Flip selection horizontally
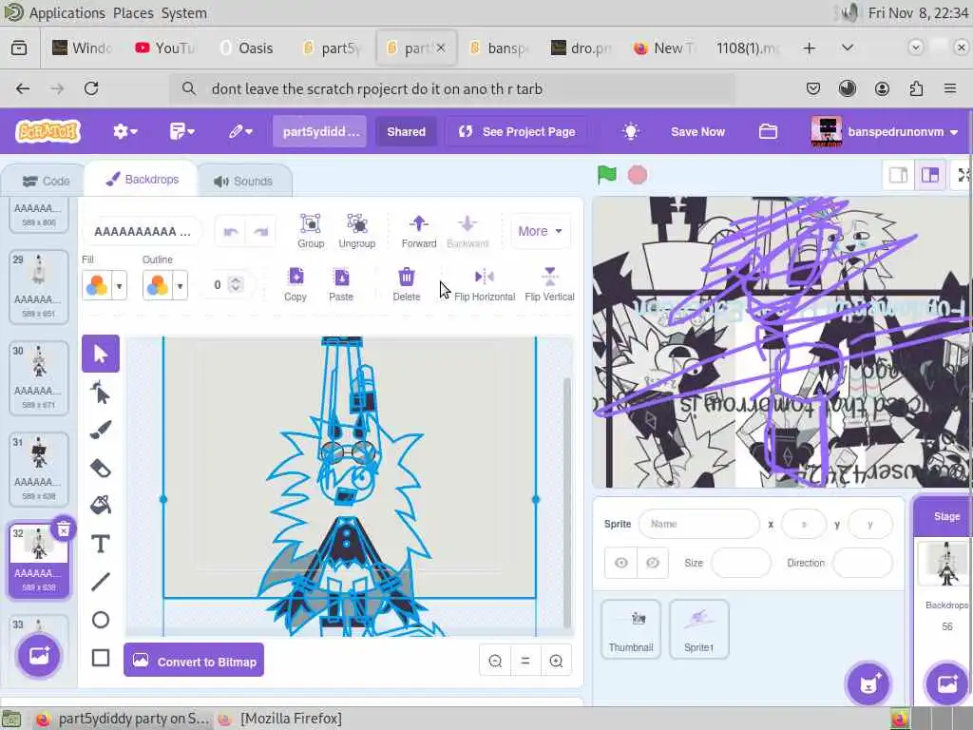The height and width of the screenshot is (730, 973). click(x=485, y=284)
